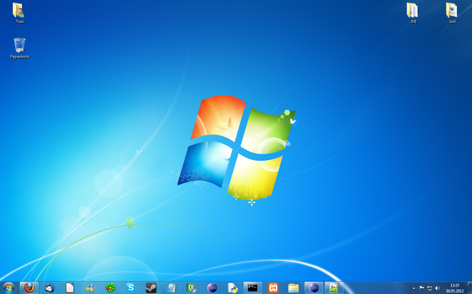
Task: Click the clock showing 13:37
Action: click(455, 288)
